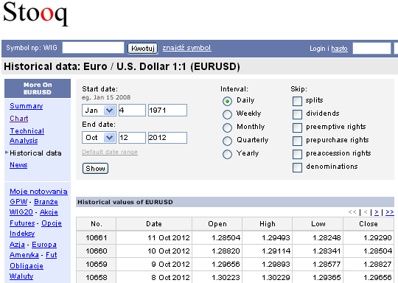The width and height of the screenshot is (398, 283).
Task: Open the start month Jan dropdown
Action: pos(99,110)
